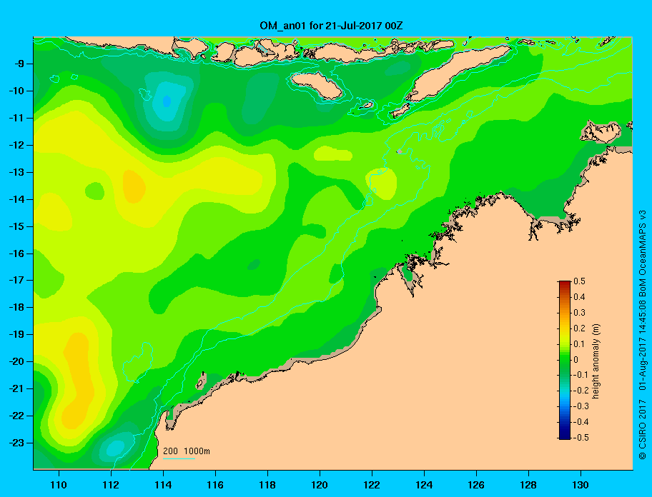Click the height anomaly color bar

(565, 360)
